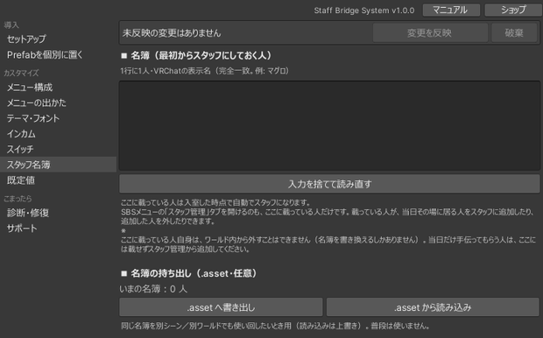Select Prefabを個別に置く in sidebar

(x=58, y=54)
